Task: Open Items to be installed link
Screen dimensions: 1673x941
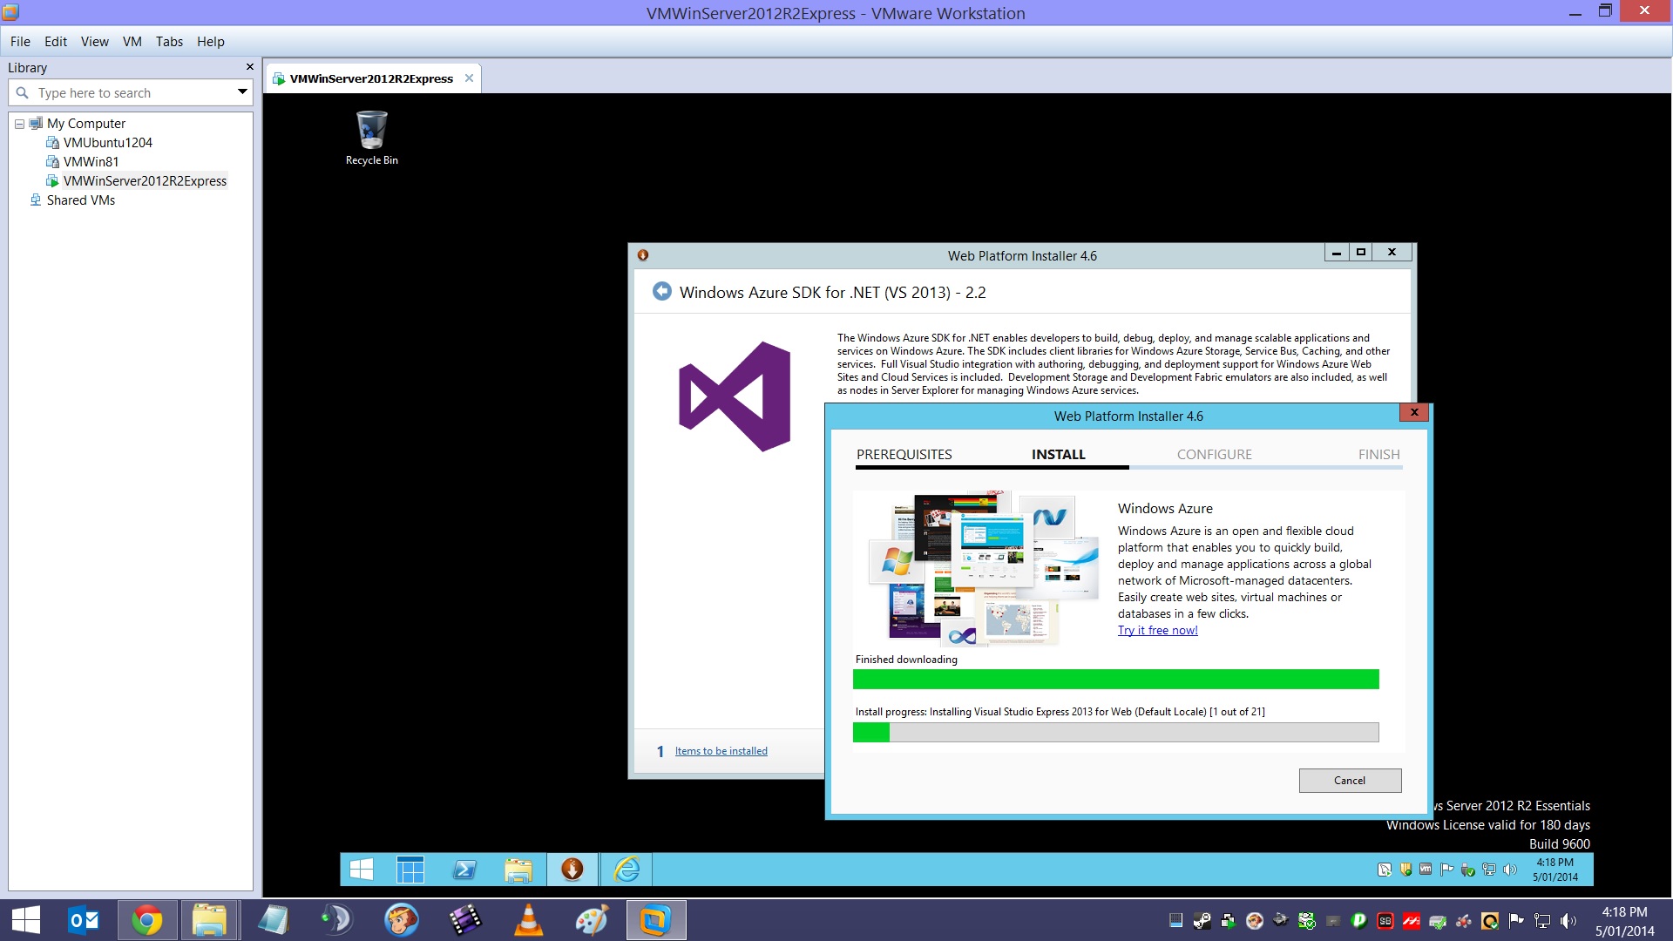Action: click(x=721, y=751)
